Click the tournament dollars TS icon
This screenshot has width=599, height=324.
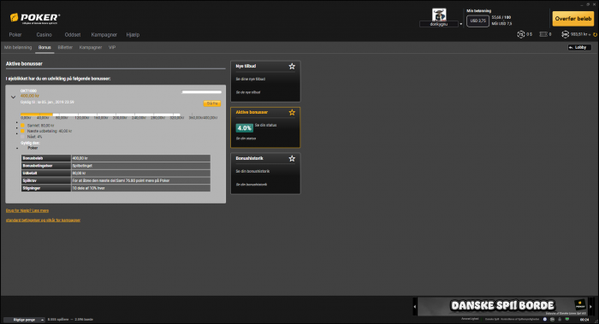(x=520, y=34)
